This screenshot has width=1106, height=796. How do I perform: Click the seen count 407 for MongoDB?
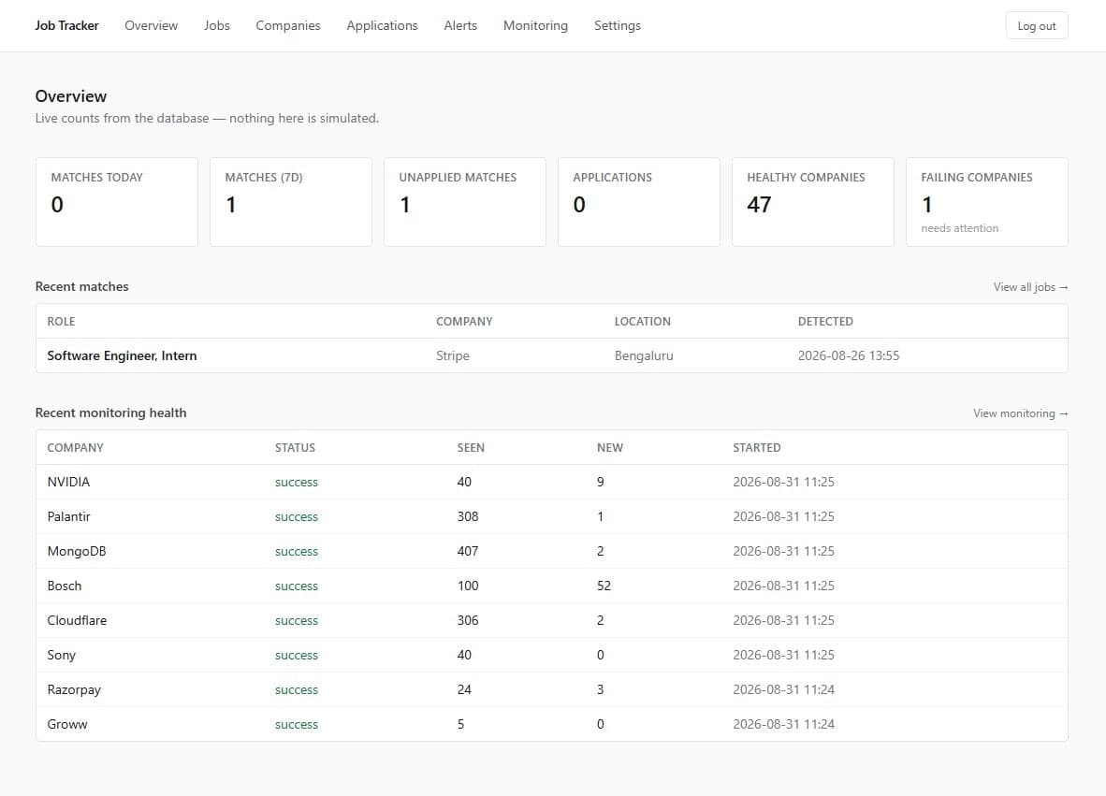click(x=468, y=551)
